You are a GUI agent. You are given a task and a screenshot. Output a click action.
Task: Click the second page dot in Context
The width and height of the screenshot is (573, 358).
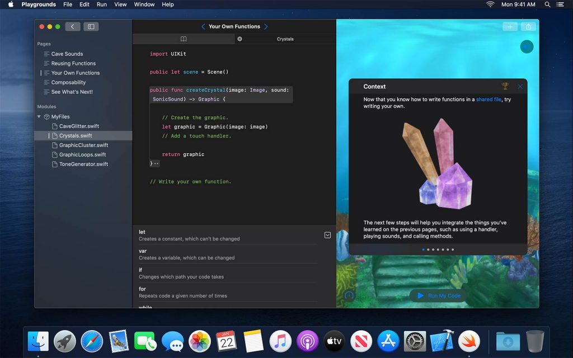tap(429, 249)
